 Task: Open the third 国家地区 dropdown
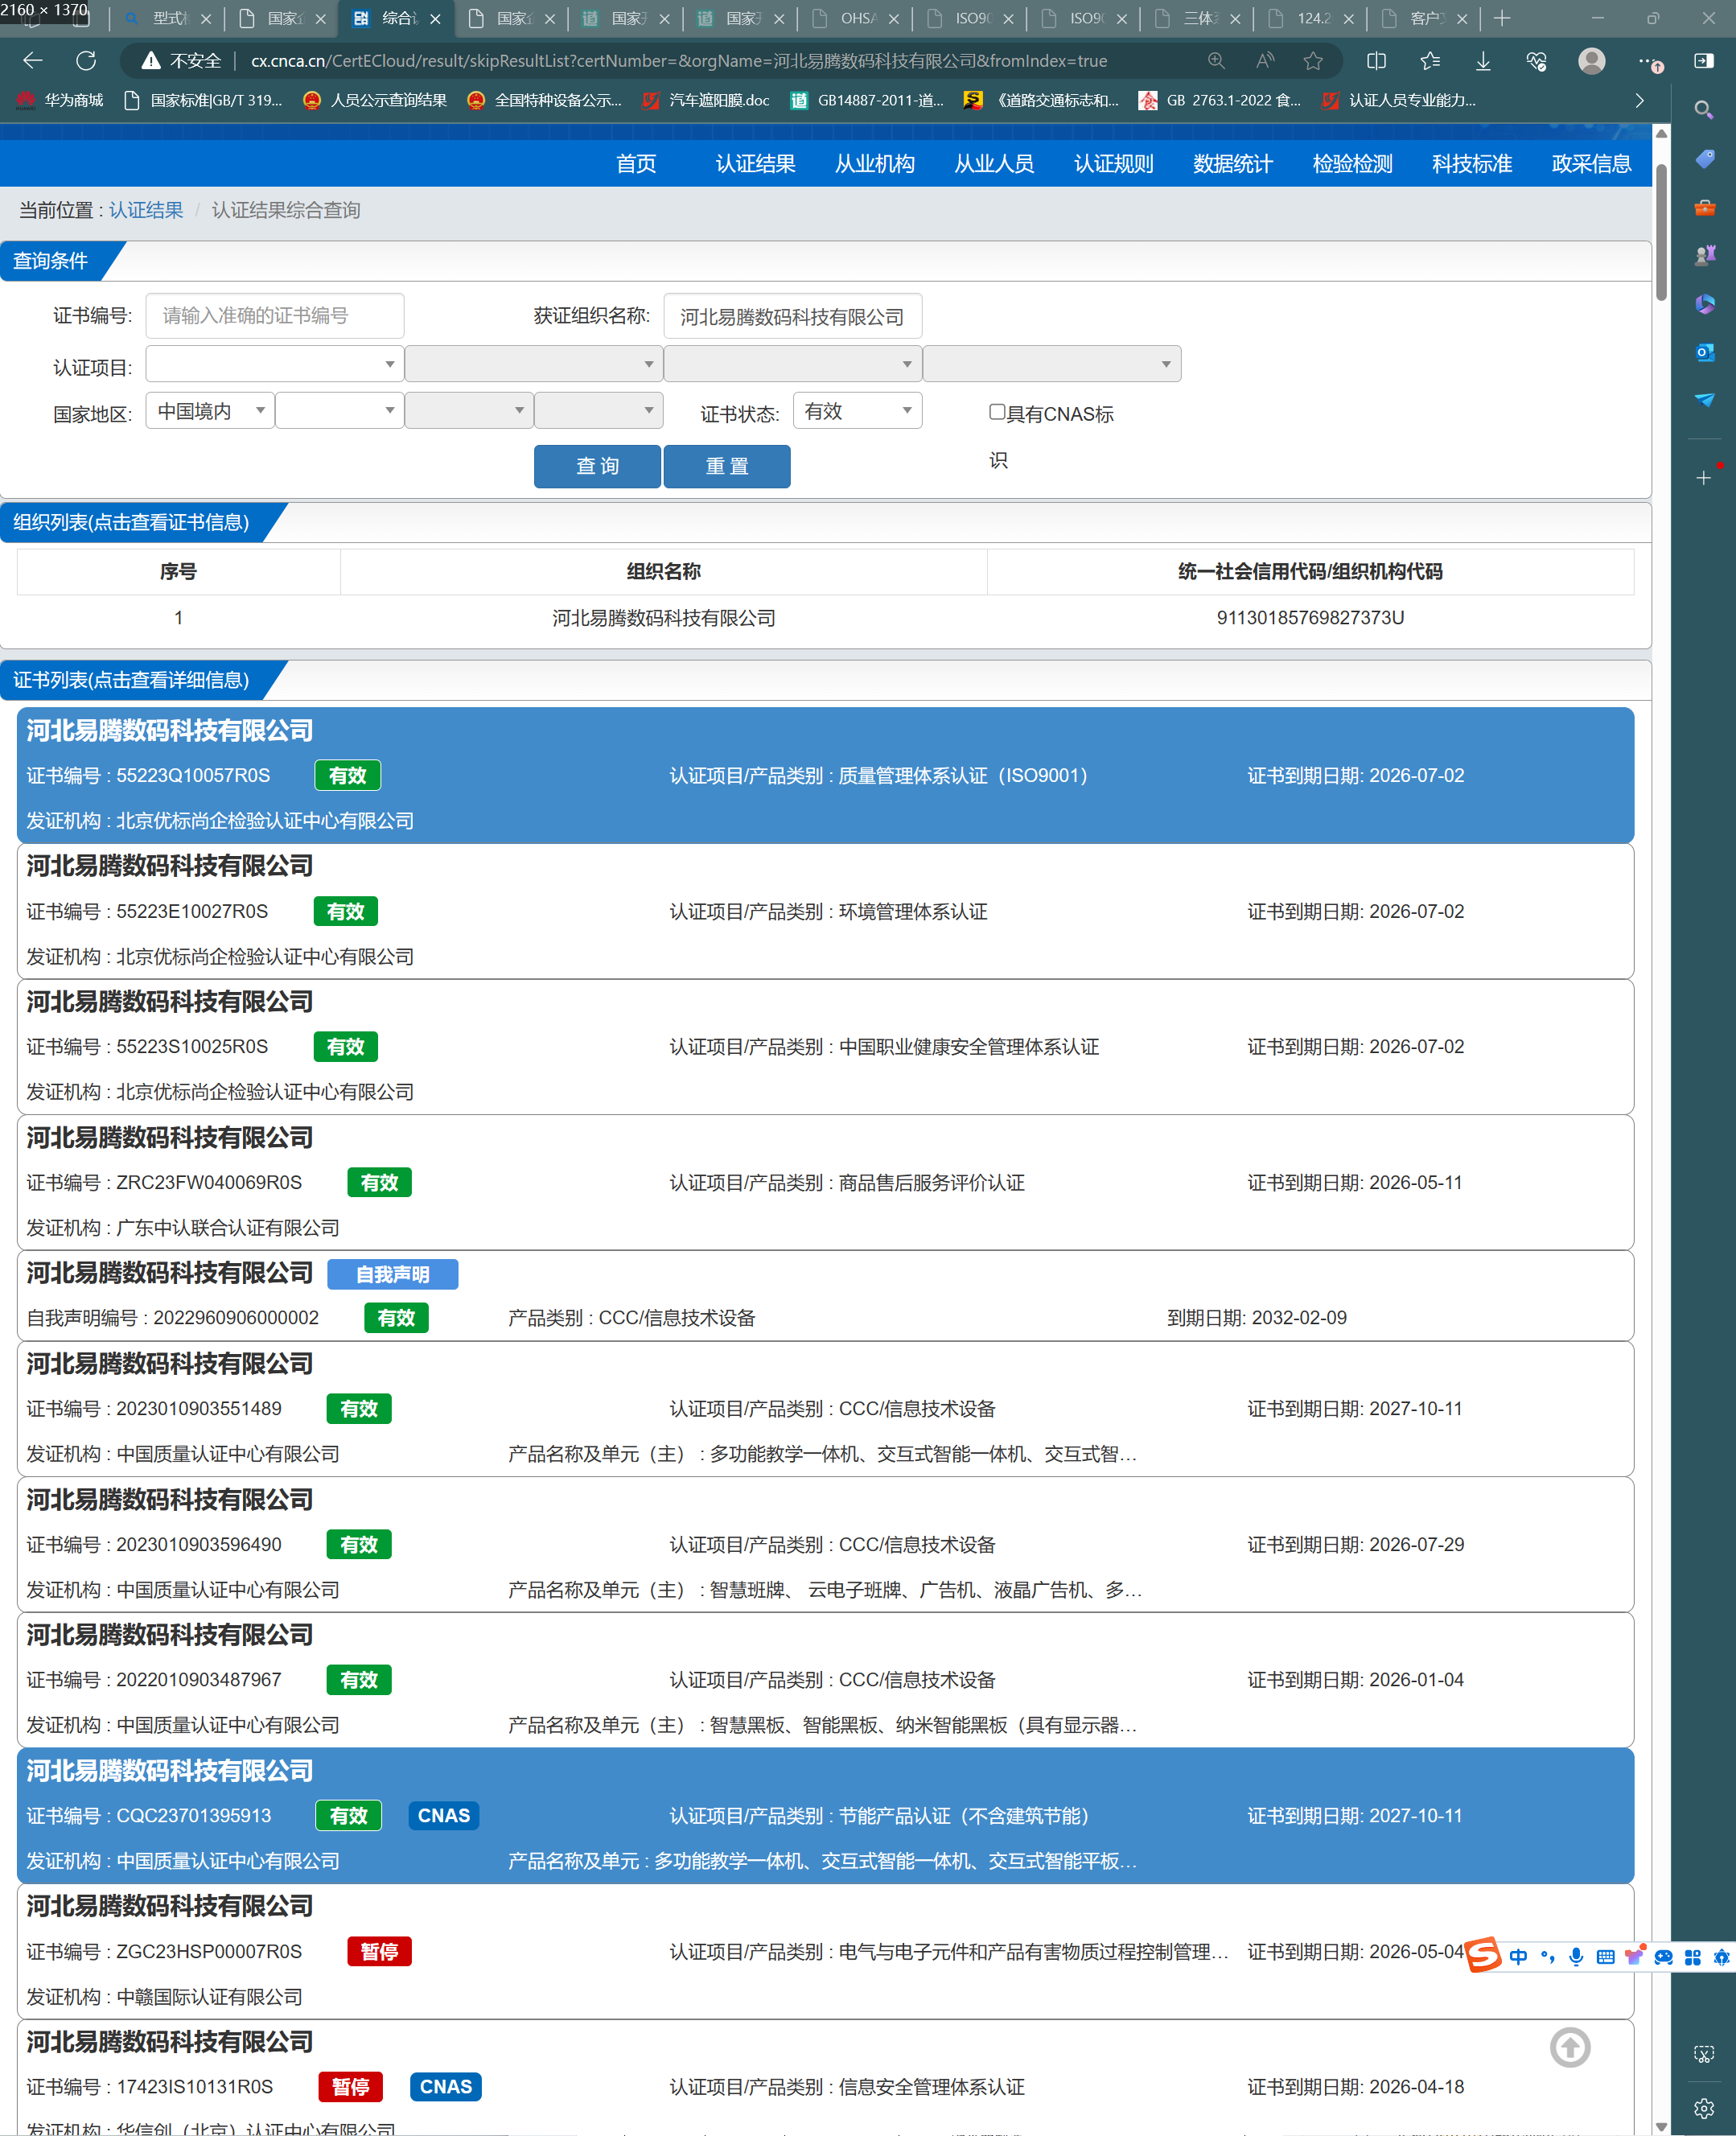(x=468, y=410)
